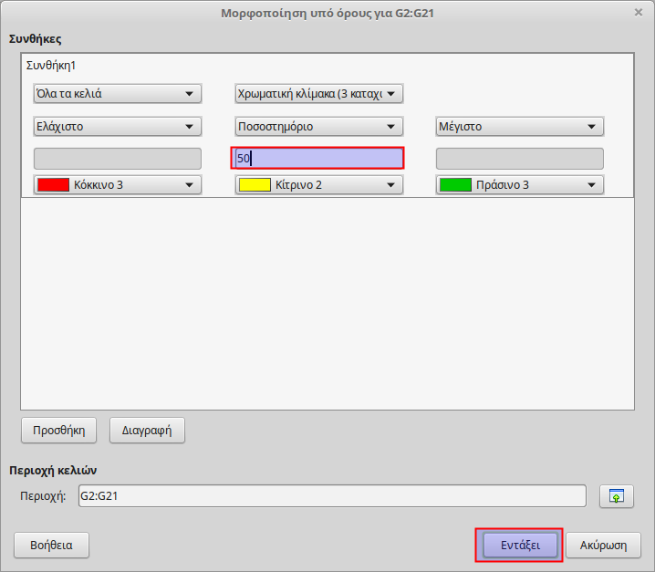The height and width of the screenshot is (572, 655).
Task: Confirm with the 'Εντάξει' button
Action: pos(519,546)
